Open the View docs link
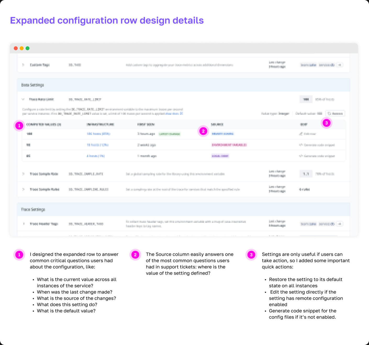 tap(174, 114)
